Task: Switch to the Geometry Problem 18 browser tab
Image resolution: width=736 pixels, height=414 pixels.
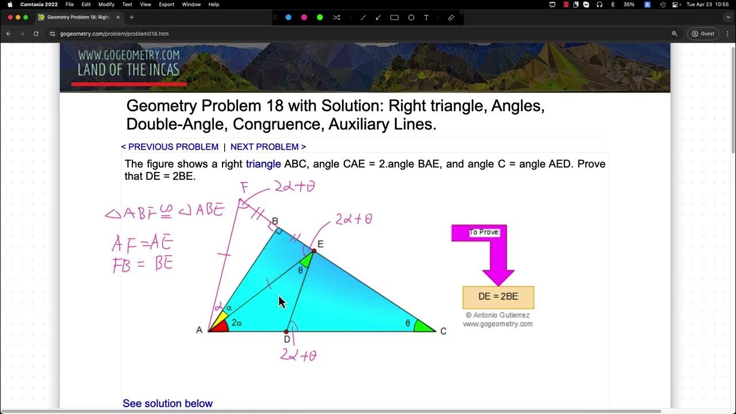Action: click(x=79, y=17)
